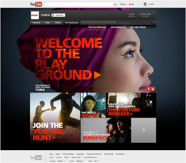The width and height of the screenshot is (186, 163).
Task: Open OUR PRODUCTS menu item
Action: click(118, 27)
